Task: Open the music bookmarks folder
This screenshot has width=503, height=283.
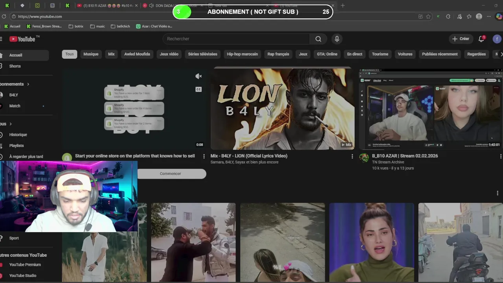Action: click(x=97, y=26)
